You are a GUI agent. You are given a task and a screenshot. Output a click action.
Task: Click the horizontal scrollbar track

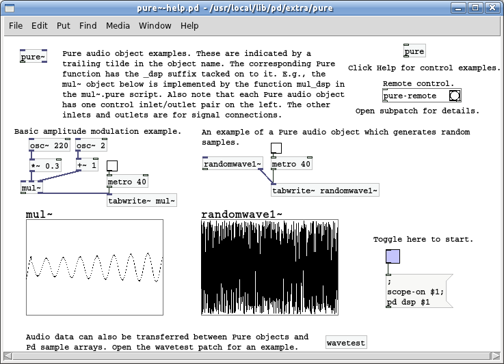(252, 356)
